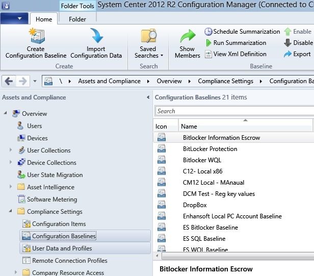Select the Configuration Items icon
This screenshot has height=276, width=314.
27,223
